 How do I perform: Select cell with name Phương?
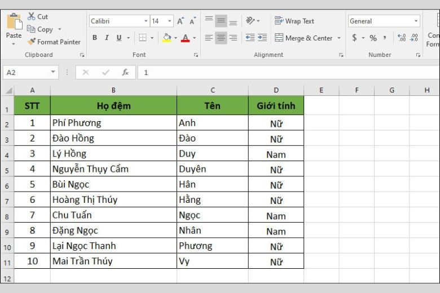tap(213, 246)
